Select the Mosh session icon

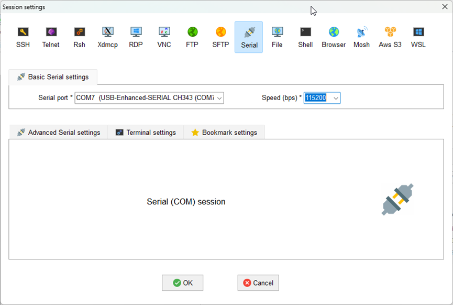(361, 37)
